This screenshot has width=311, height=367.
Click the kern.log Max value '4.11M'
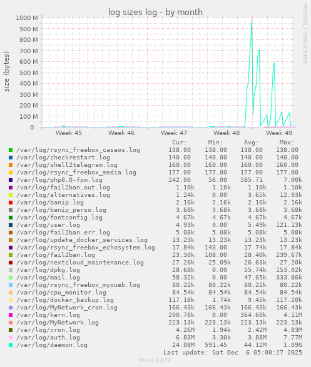(293, 315)
